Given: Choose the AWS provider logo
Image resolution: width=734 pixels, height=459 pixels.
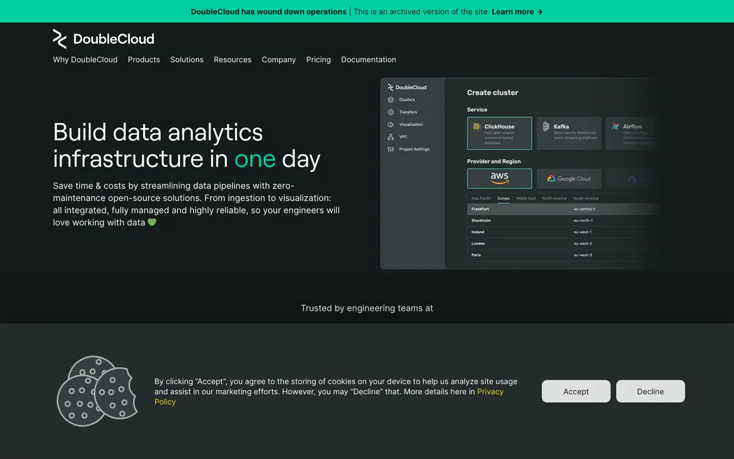Looking at the screenshot, I should (x=499, y=178).
